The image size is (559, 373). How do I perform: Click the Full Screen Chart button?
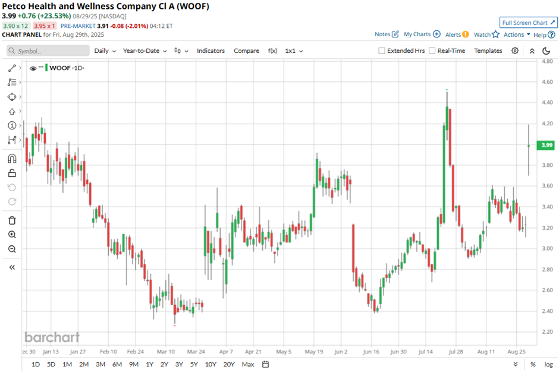528,23
